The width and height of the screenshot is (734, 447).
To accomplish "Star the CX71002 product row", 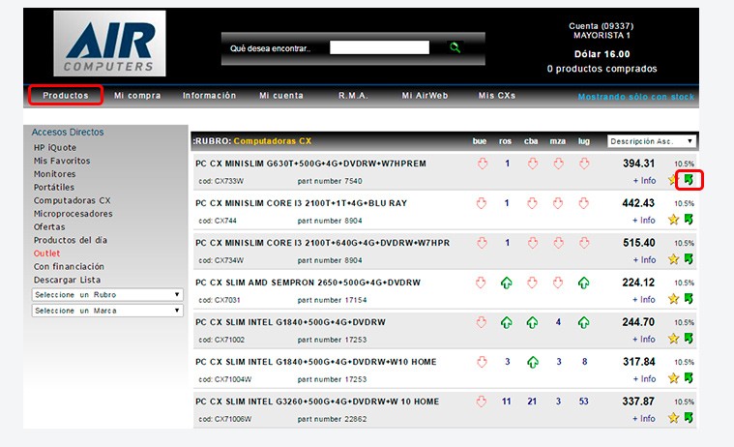I will [x=673, y=339].
